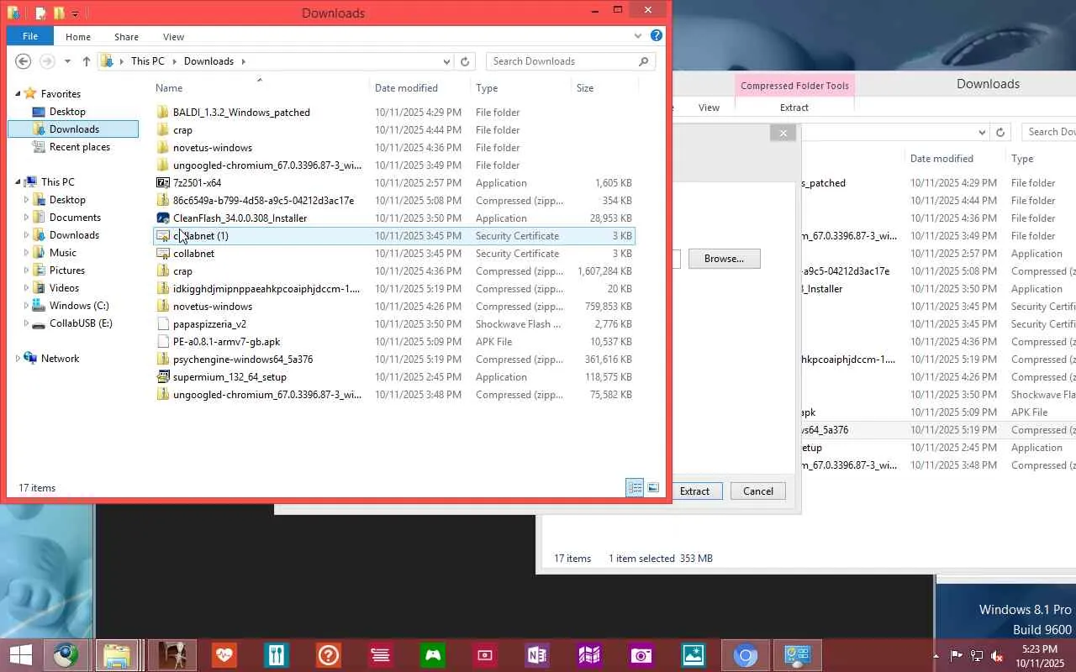This screenshot has height=672, width=1076.
Task: Open the View tab in the front window
Action: (x=174, y=36)
